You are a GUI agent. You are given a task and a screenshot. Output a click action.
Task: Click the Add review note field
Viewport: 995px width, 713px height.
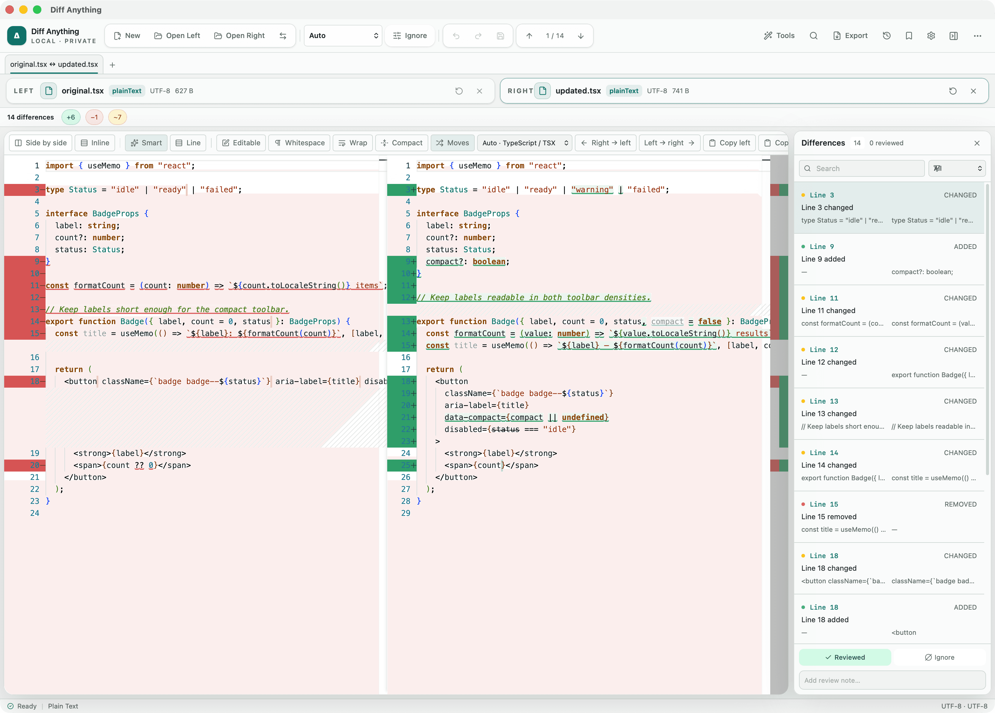pyautogui.click(x=892, y=680)
